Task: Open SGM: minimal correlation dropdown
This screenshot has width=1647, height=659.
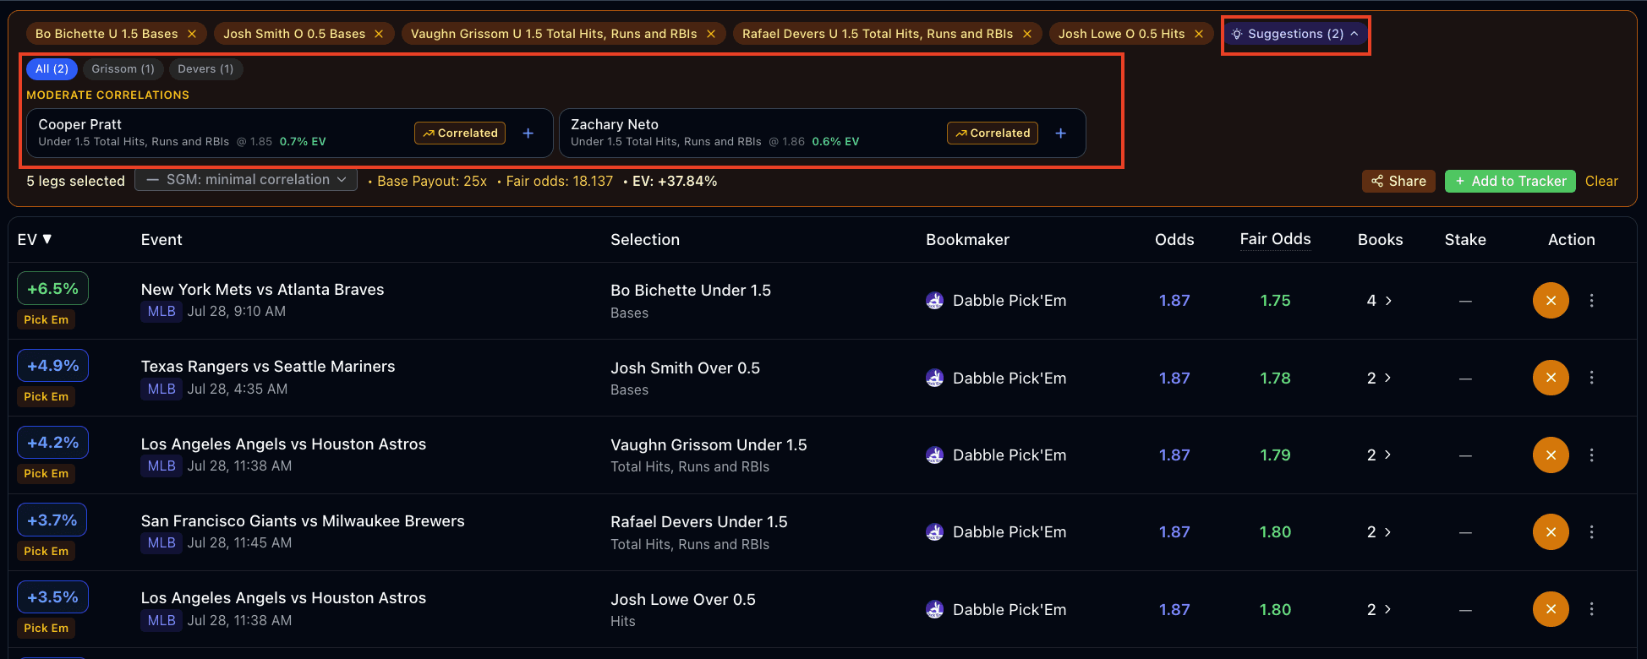Action: (246, 180)
